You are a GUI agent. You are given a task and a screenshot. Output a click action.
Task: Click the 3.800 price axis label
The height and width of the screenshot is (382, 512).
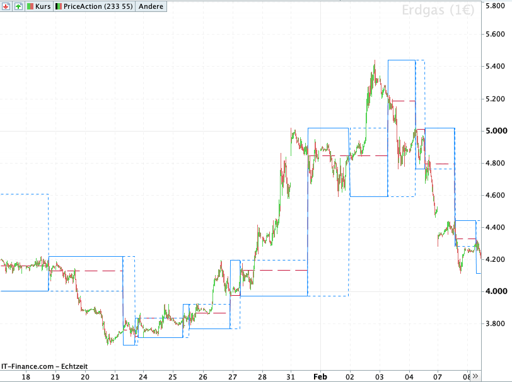tap(495, 323)
